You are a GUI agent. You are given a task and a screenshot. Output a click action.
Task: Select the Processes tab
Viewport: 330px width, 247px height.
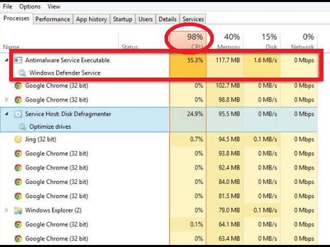click(x=16, y=19)
